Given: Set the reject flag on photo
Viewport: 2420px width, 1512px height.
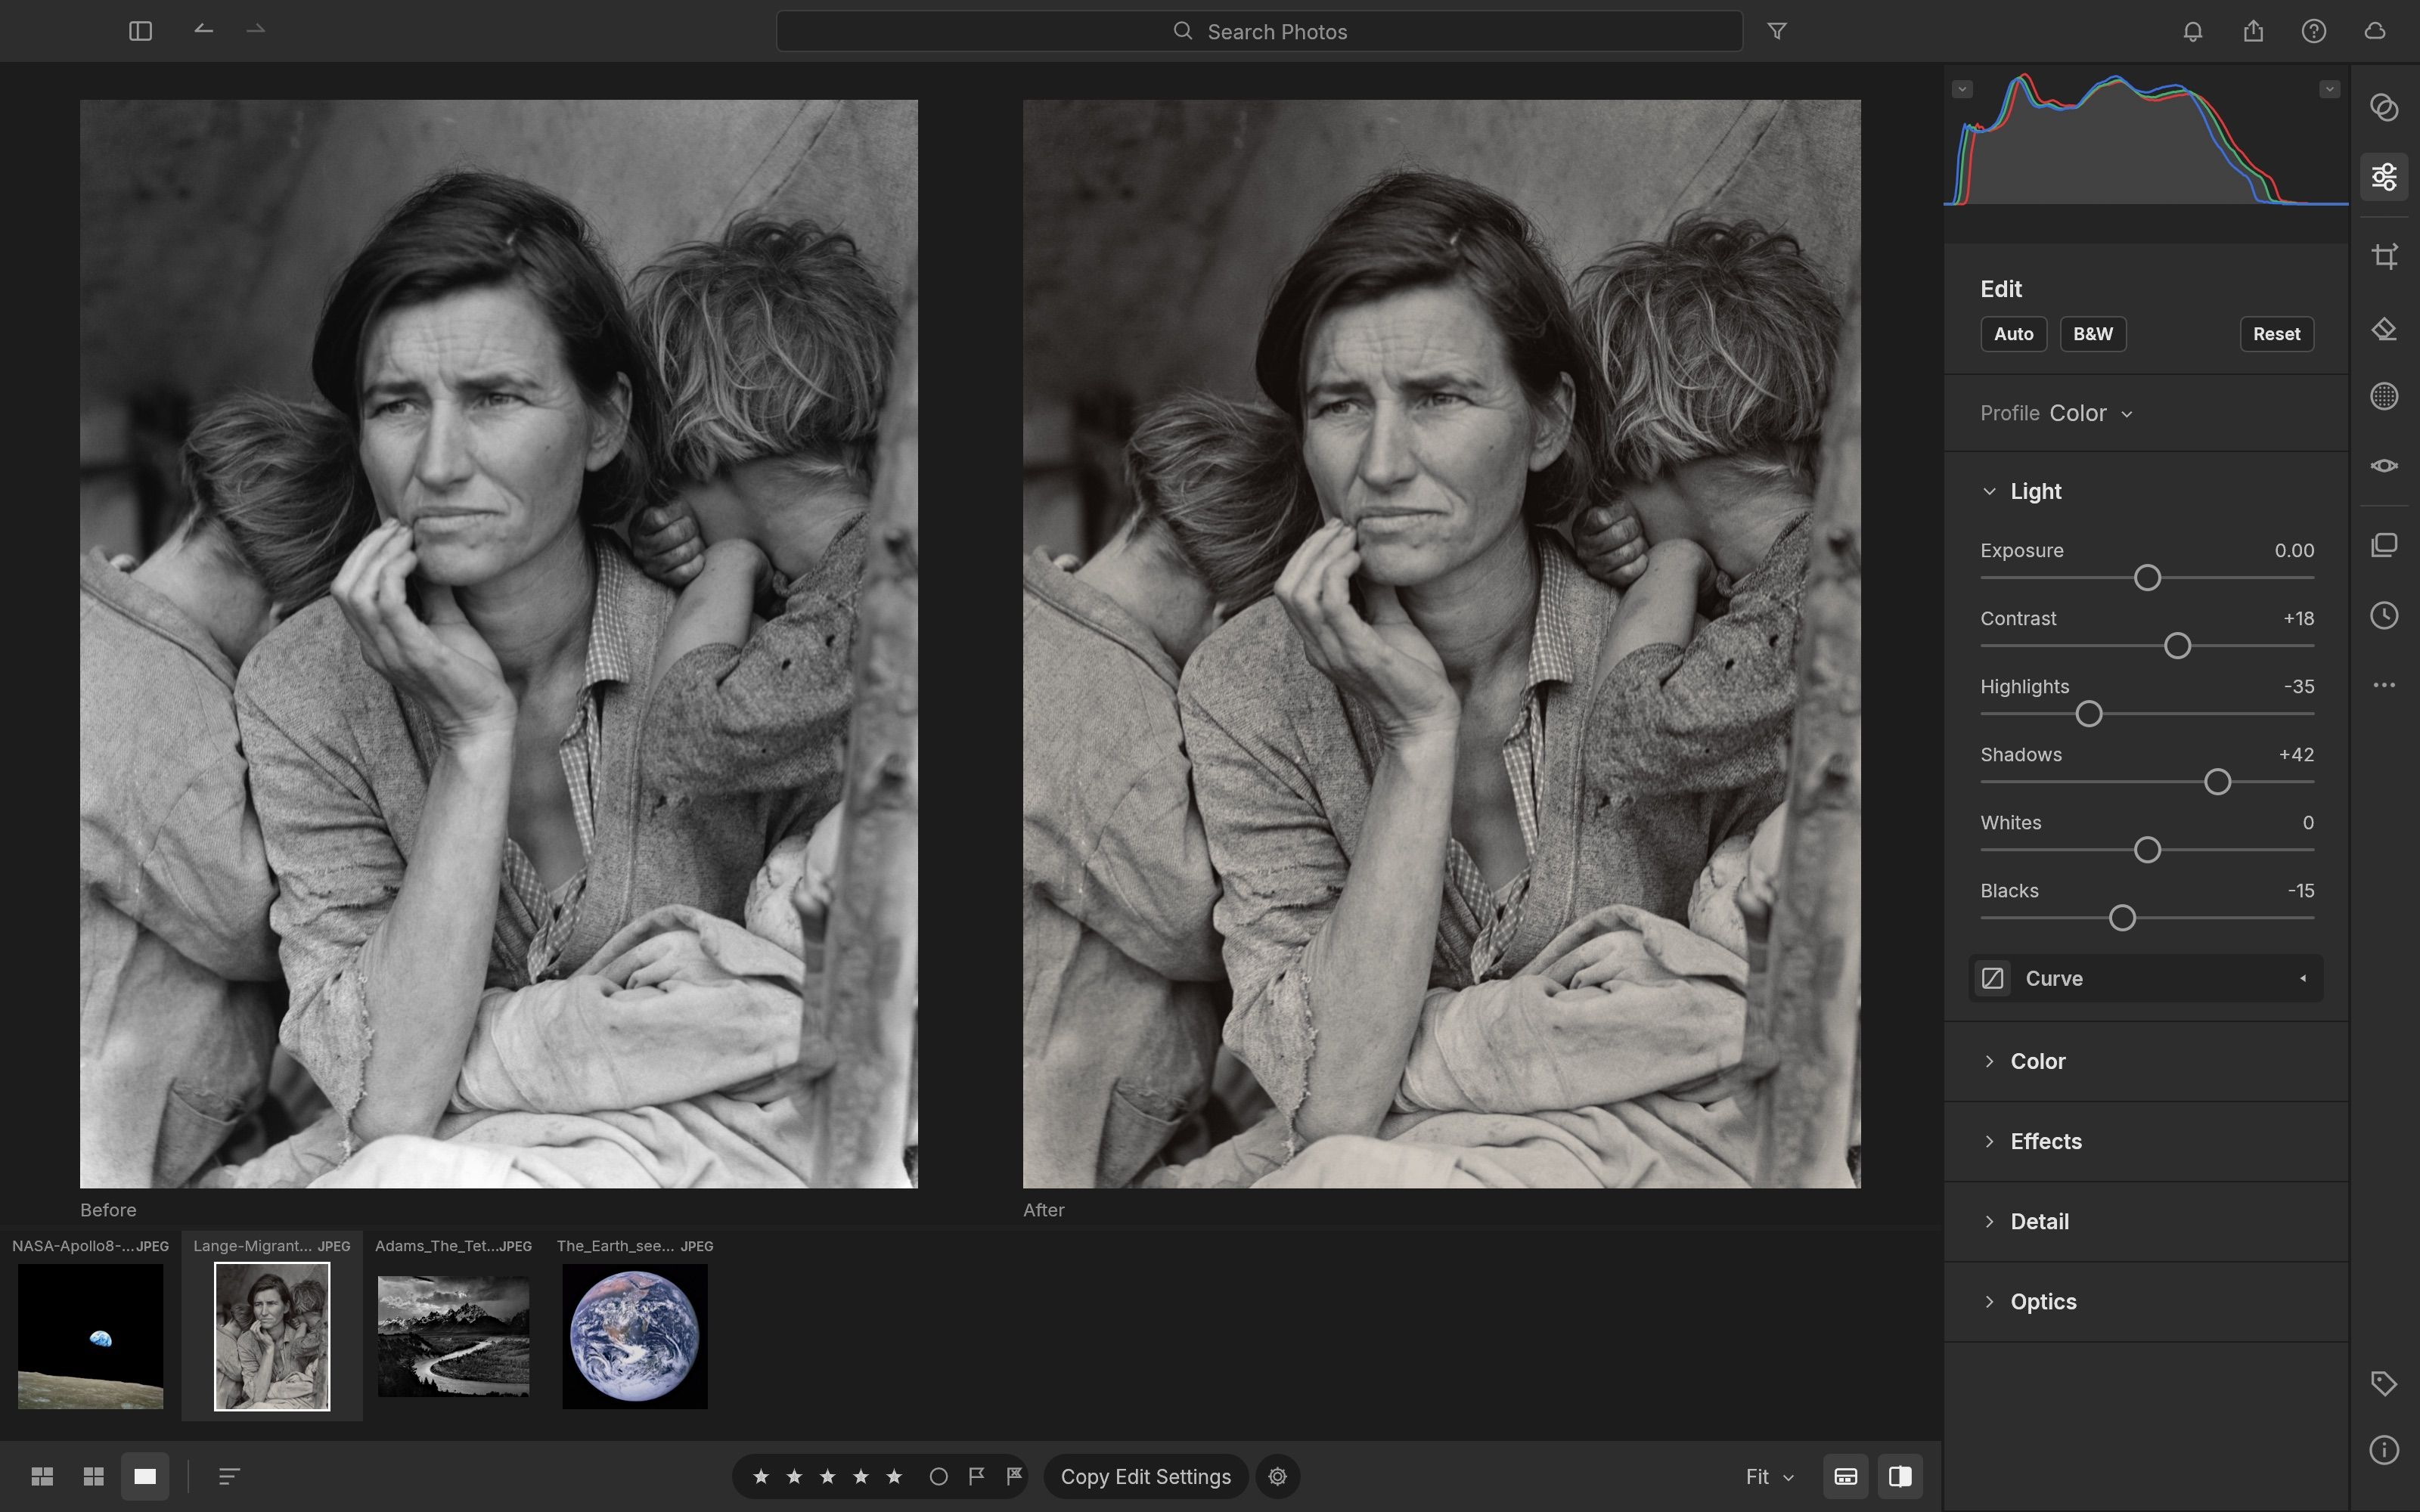Looking at the screenshot, I should click(1014, 1476).
